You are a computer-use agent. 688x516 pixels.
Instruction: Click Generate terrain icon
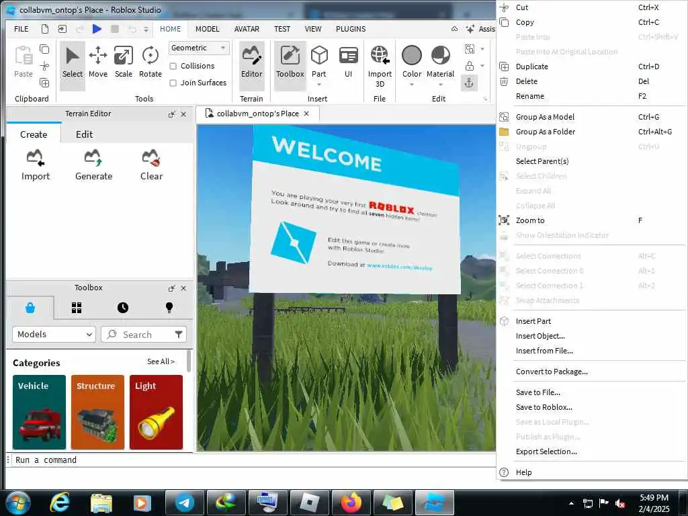pos(93,157)
